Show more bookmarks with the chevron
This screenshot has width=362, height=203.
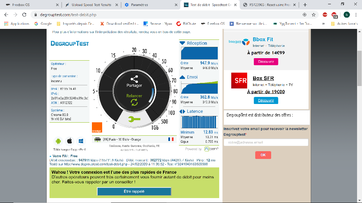323,24
